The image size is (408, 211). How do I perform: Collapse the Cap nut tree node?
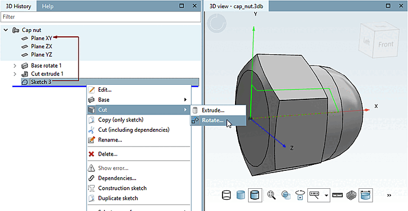[x=6, y=30]
